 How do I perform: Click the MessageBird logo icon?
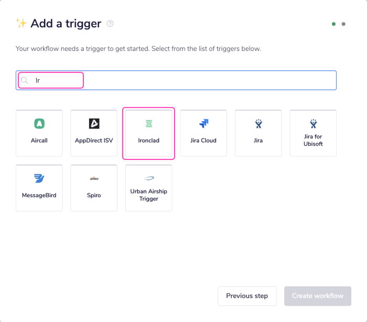pos(39,178)
